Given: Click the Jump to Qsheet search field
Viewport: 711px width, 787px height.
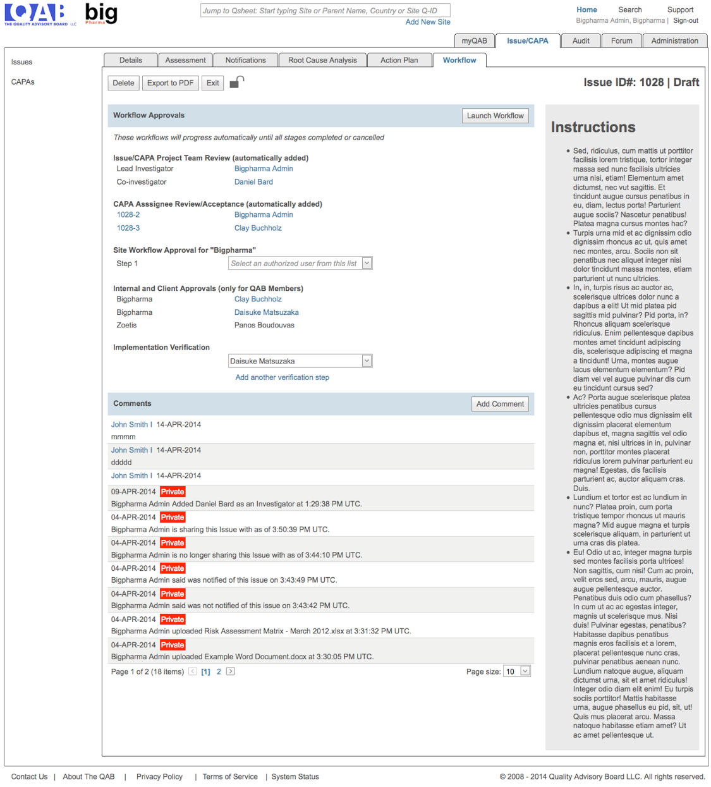Looking at the screenshot, I should pos(325,11).
